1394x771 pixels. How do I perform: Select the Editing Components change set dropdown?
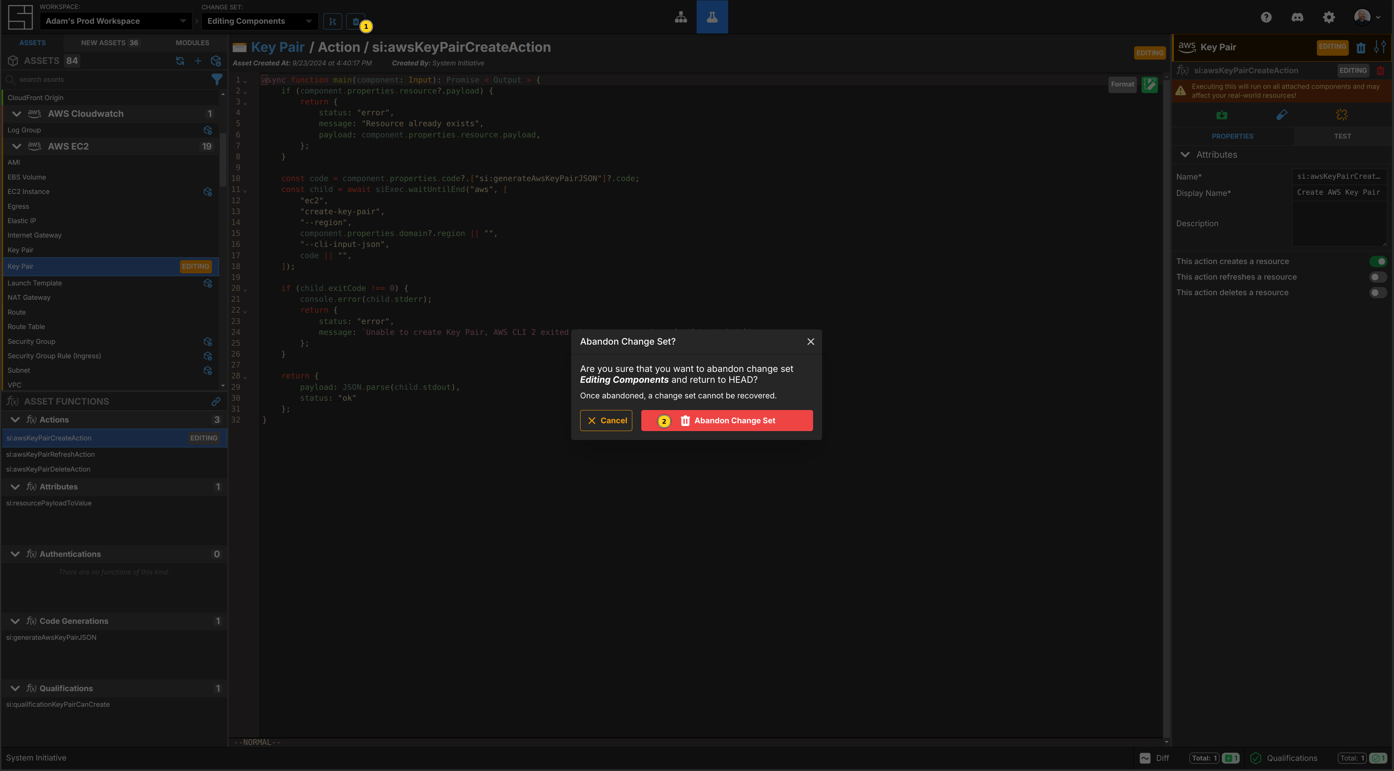pos(256,21)
